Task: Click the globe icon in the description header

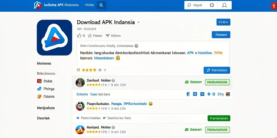Action: click(136, 46)
